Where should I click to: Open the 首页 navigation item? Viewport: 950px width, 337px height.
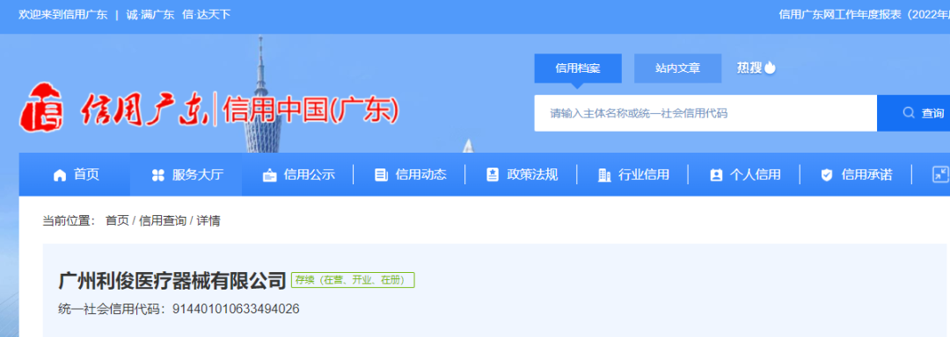(76, 175)
